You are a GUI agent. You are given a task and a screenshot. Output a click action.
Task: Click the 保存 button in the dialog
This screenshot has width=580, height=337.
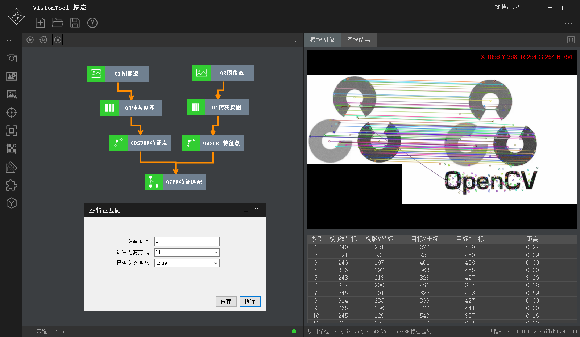226,301
